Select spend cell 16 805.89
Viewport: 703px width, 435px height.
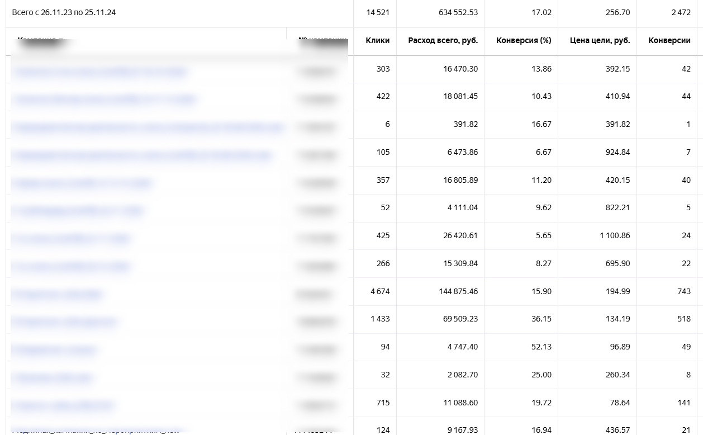click(461, 180)
